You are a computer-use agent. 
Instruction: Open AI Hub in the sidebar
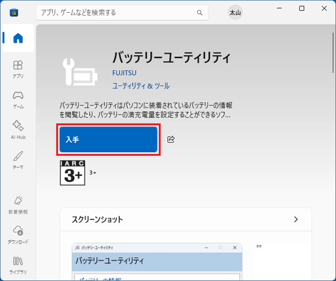(18, 130)
